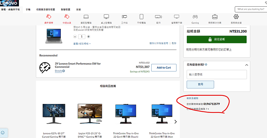Open the Lenovo G27c-10 monitor thumbnail
This screenshot has width=267, height=138.
point(54,114)
